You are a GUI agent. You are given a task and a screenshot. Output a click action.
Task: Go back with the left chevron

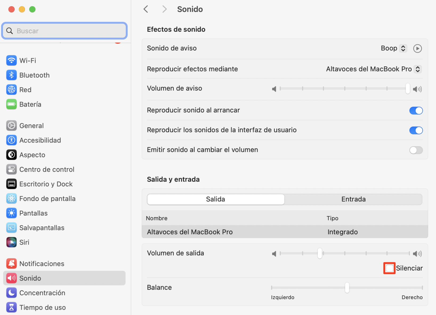pyautogui.click(x=146, y=9)
